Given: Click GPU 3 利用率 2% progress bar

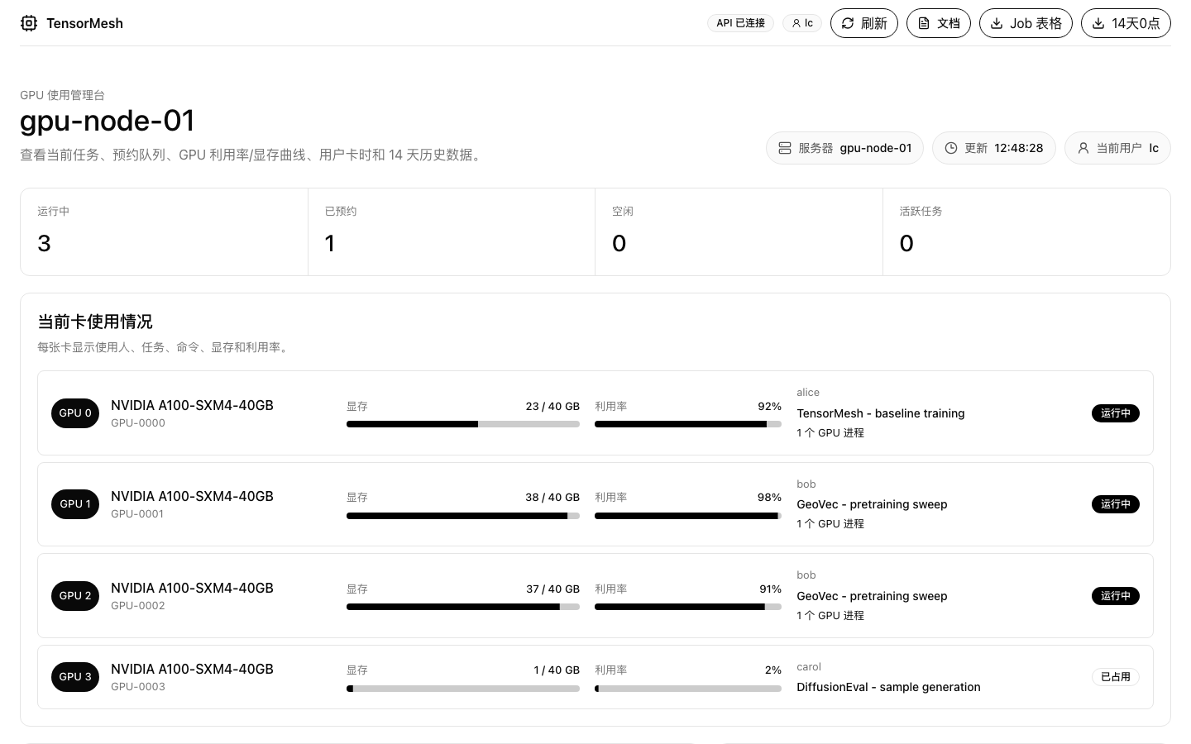Looking at the screenshot, I should click(688, 689).
